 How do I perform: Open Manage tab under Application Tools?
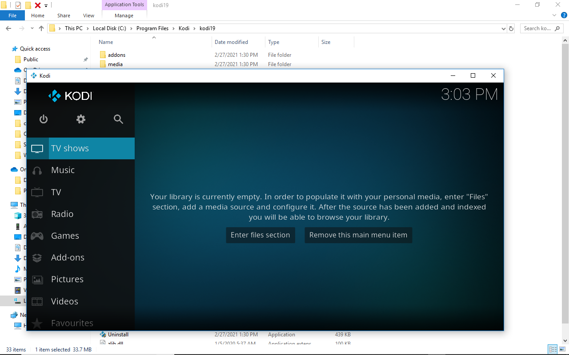(124, 16)
